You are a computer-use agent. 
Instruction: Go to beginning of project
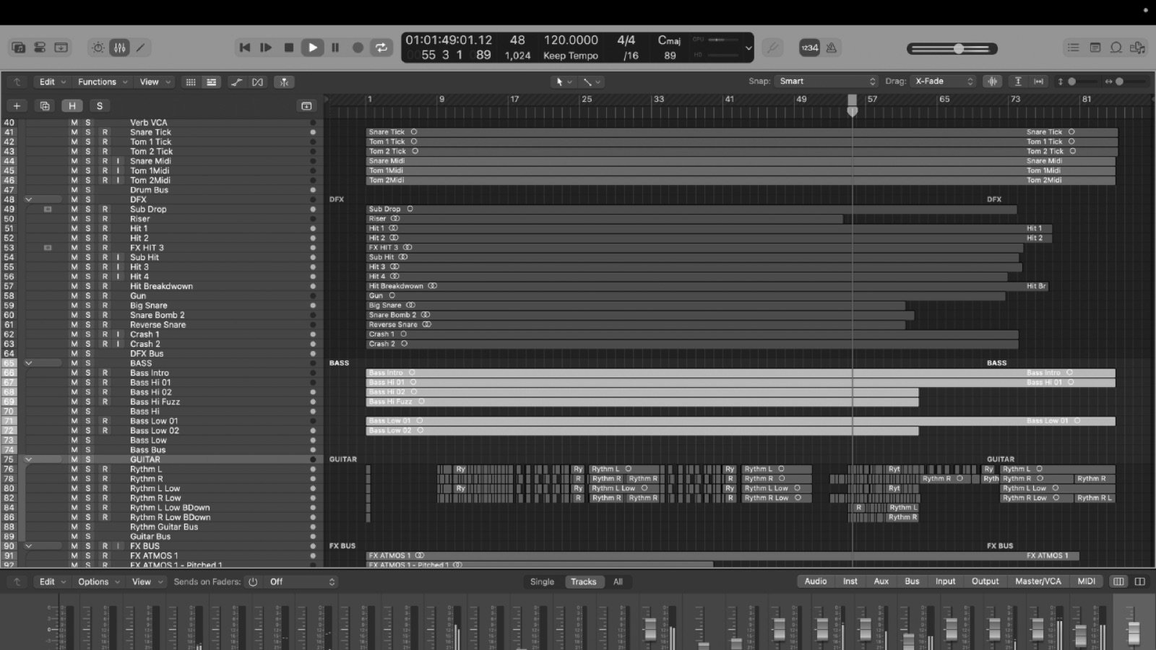coord(245,48)
